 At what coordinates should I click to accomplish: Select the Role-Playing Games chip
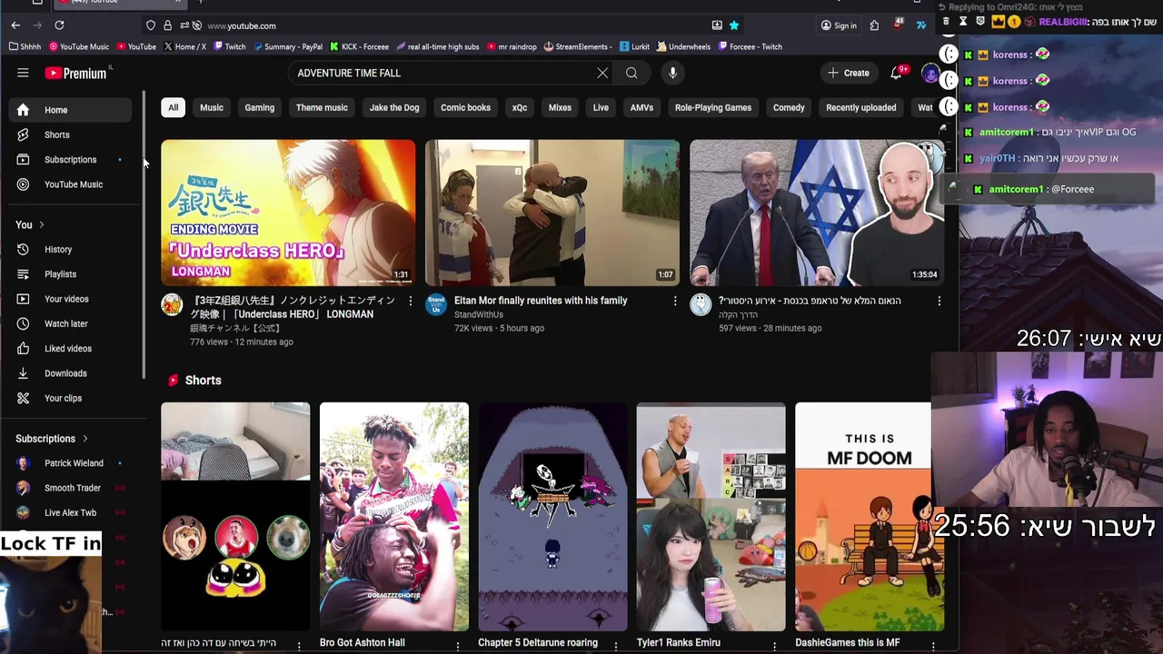pyautogui.click(x=713, y=107)
